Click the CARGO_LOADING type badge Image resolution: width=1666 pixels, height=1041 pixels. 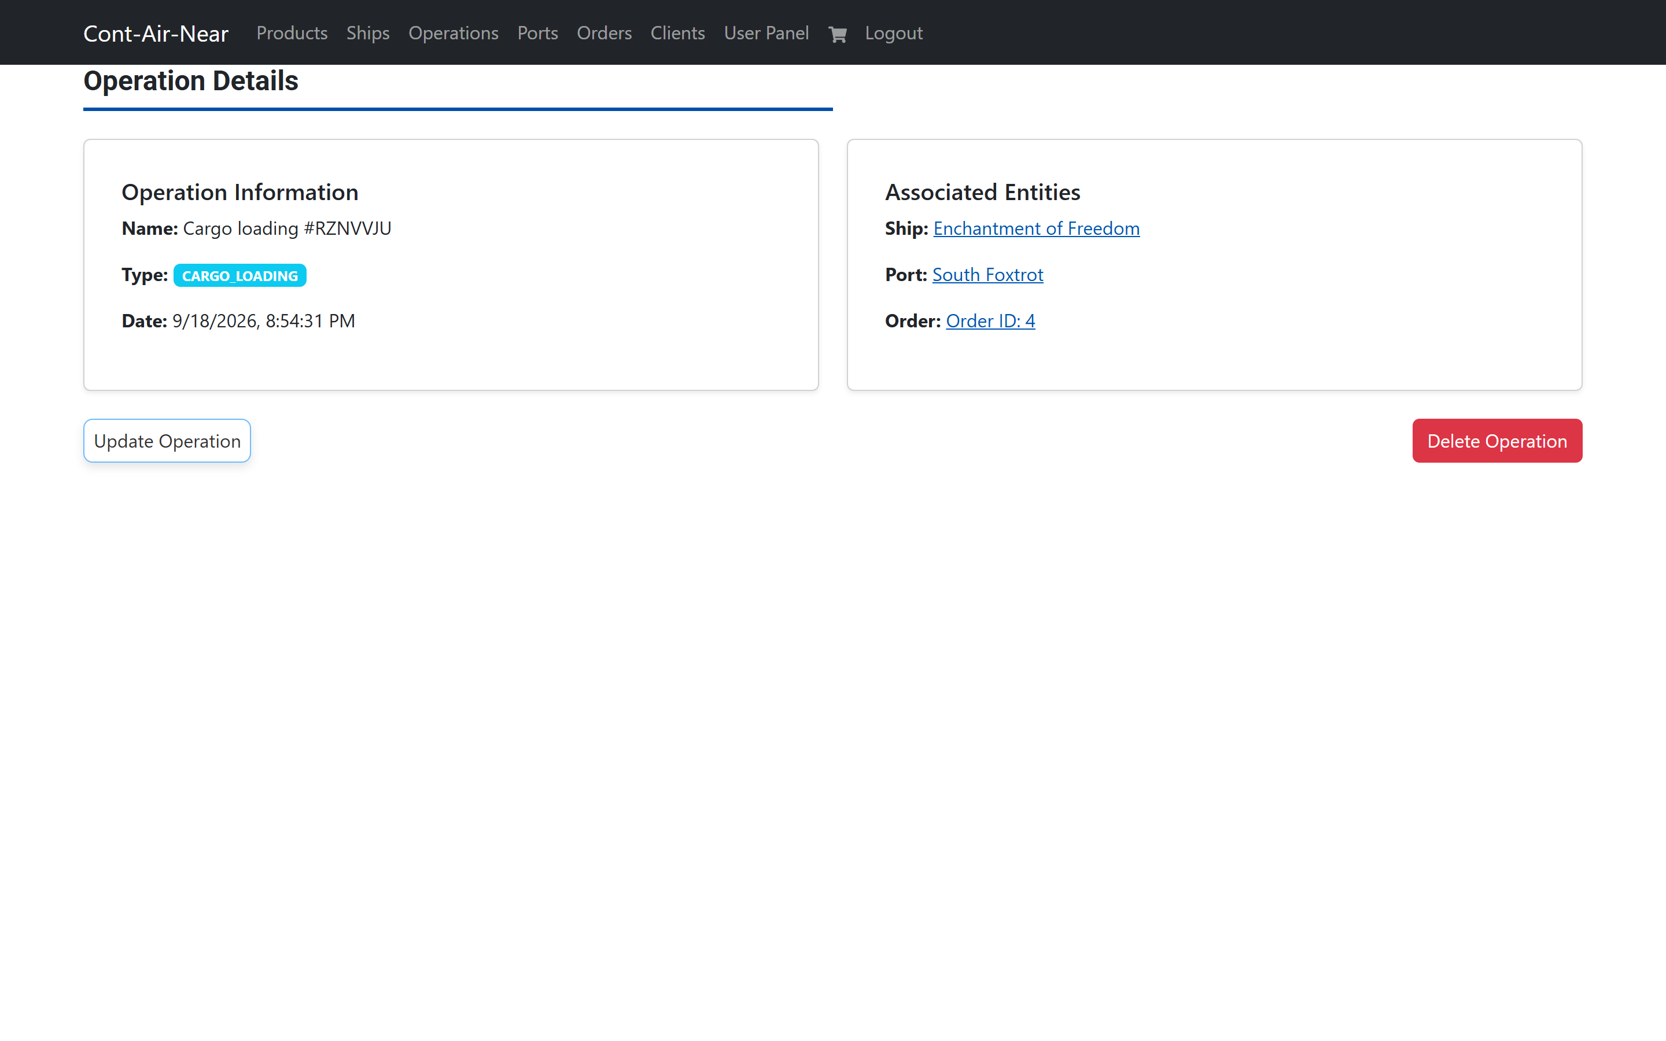pos(239,275)
